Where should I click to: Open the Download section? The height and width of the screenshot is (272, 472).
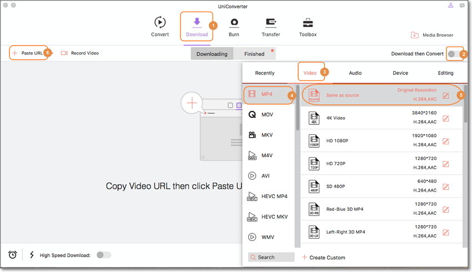coord(197,27)
